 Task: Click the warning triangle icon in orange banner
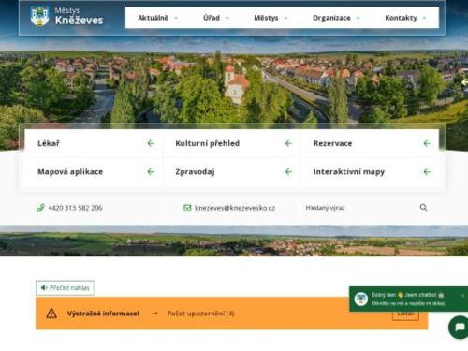click(51, 314)
